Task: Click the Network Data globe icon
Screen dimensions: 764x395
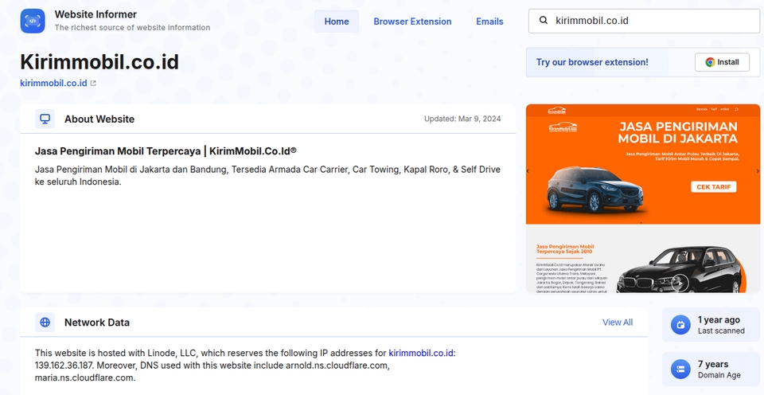Action: [45, 323]
